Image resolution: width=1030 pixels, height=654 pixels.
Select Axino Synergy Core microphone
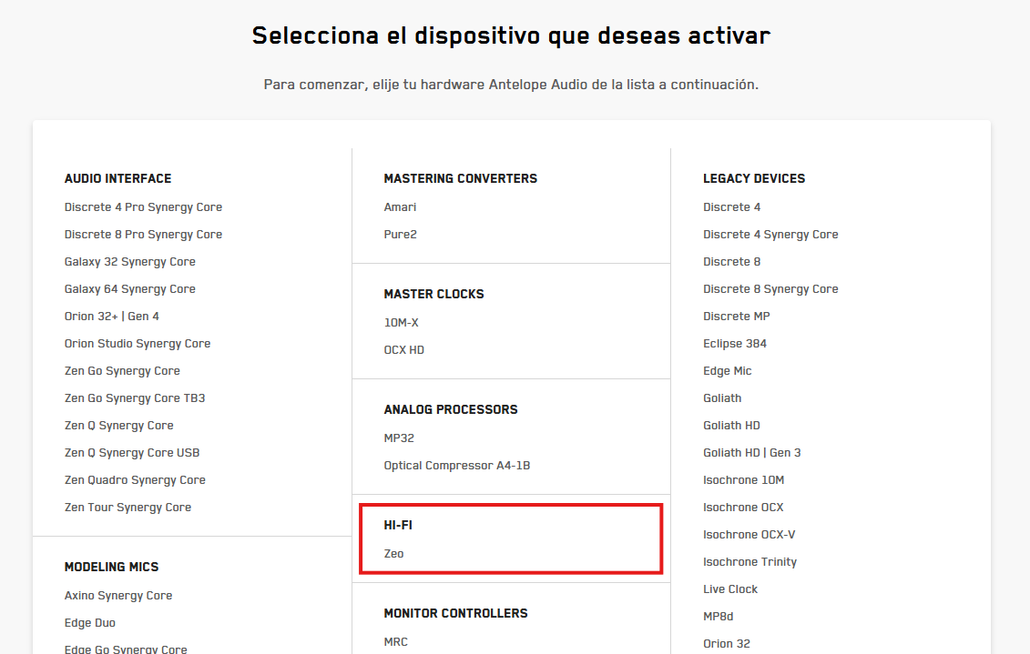[118, 596]
